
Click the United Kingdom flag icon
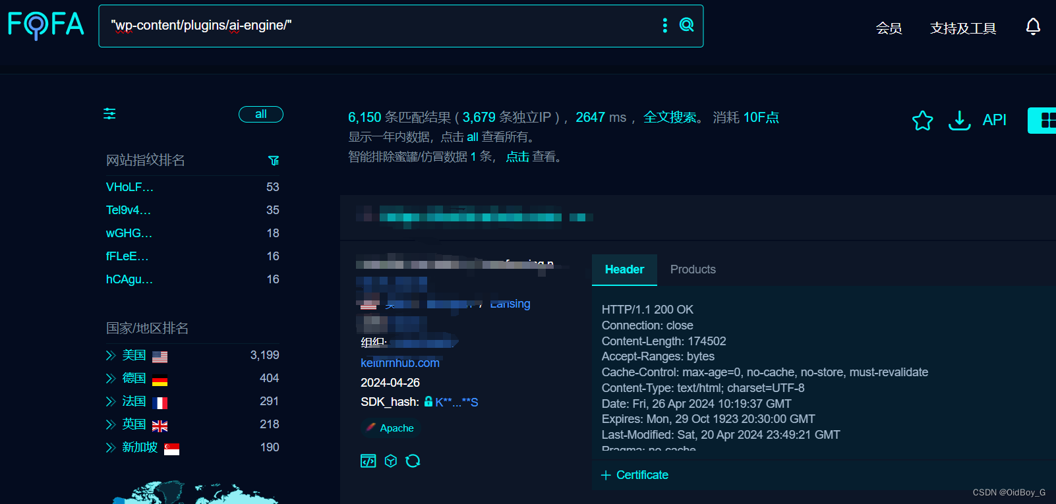pos(160,426)
